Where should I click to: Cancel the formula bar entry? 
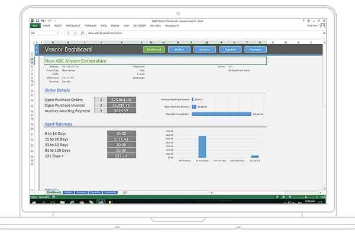[68, 33]
